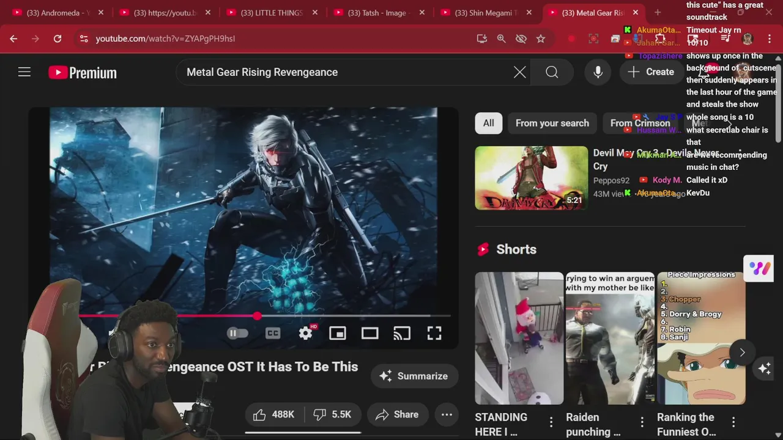
Task: Open options for Raiden punching short
Action: tap(642, 422)
